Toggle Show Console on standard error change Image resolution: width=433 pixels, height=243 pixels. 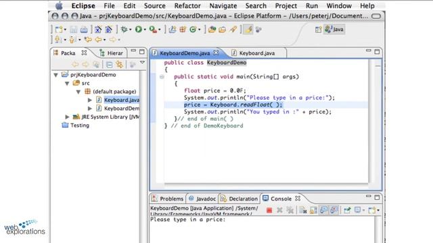[334, 210]
